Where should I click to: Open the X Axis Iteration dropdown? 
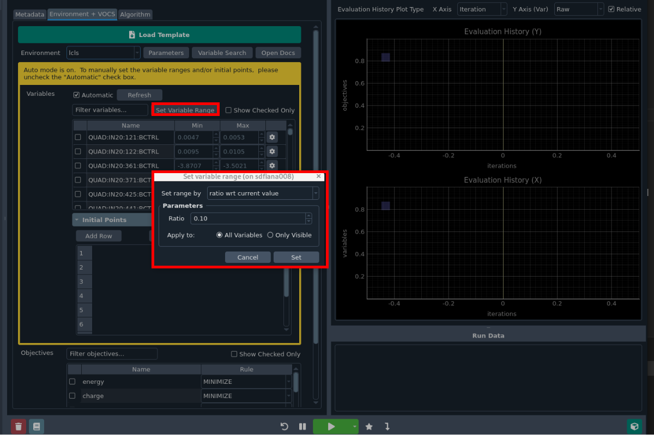pyautogui.click(x=482, y=9)
